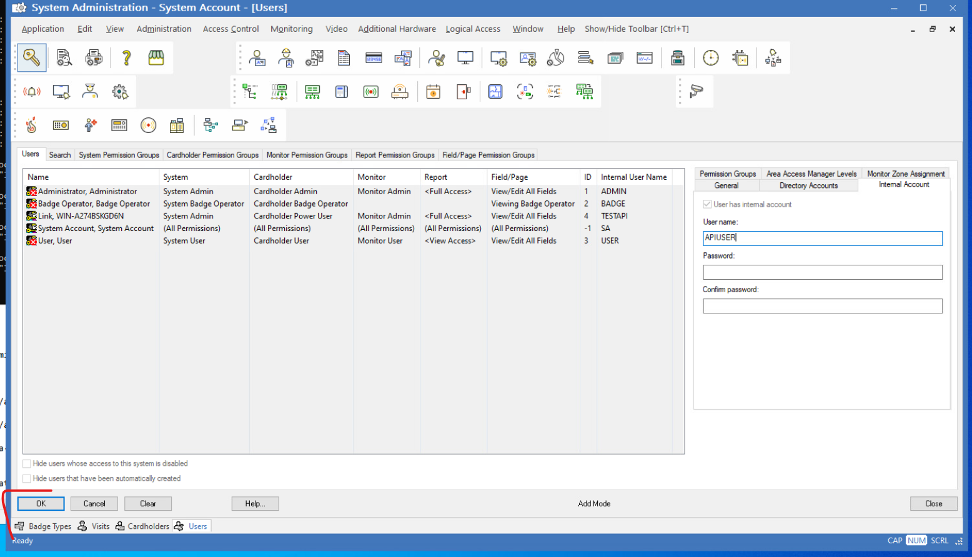The width and height of the screenshot is (972, 557).
Task: Click the calendar with clock icon
Action: click(433, 92)
